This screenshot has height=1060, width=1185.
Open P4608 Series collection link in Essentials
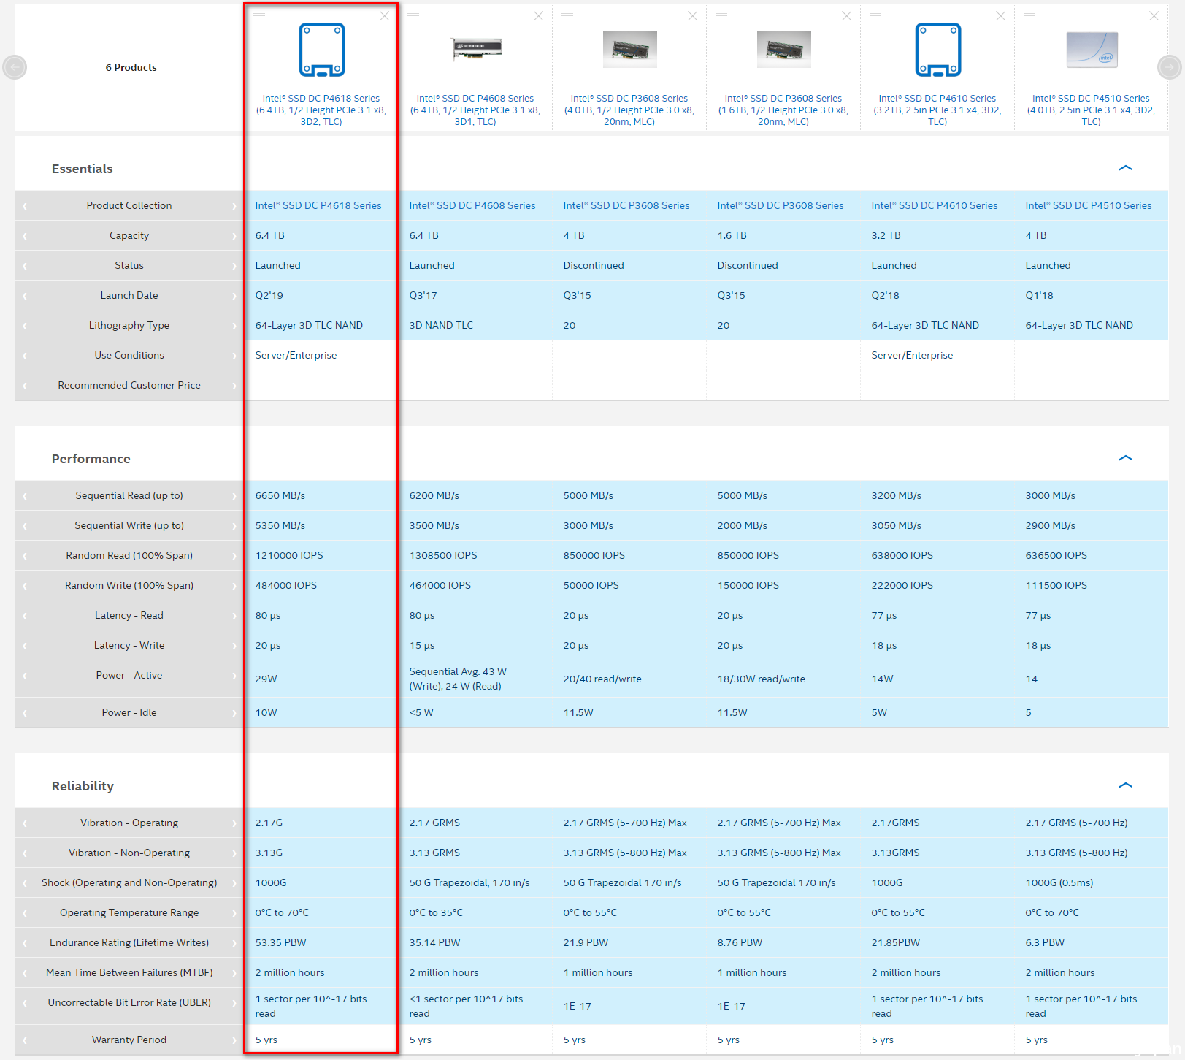pos(472,205)
